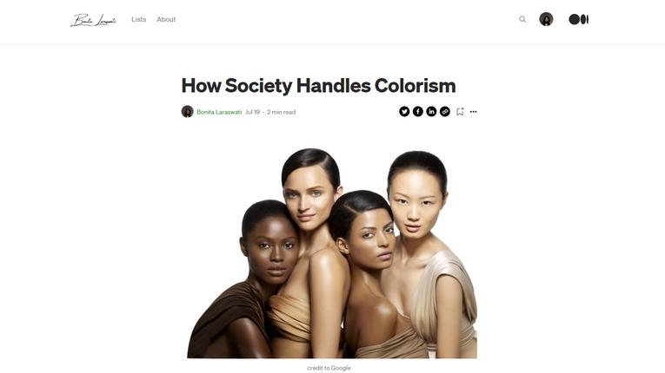Copy the article link icon
The image size is (665, 373).
[445, 111]
